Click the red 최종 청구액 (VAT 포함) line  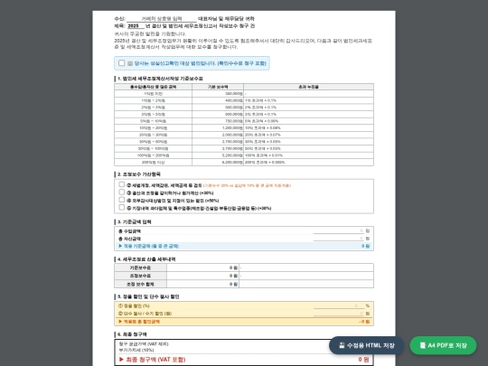pos(244,360)
